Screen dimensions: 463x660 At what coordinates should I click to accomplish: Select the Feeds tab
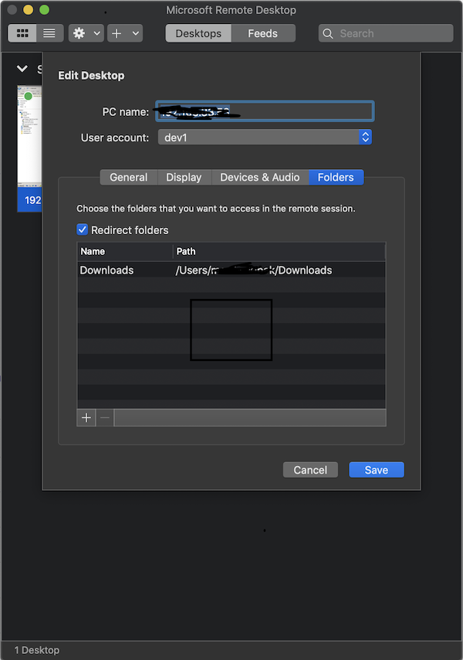(x=263, y=33)
